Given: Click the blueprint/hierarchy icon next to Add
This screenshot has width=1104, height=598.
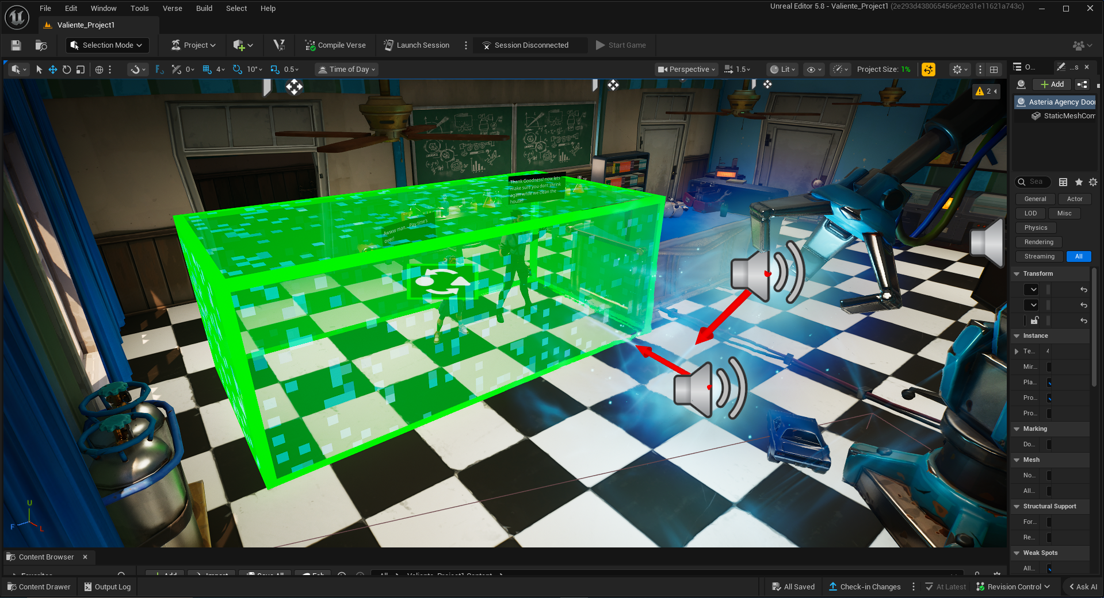Looking at the screenshot, I should pyautogui.click(x=1082, y=84).
